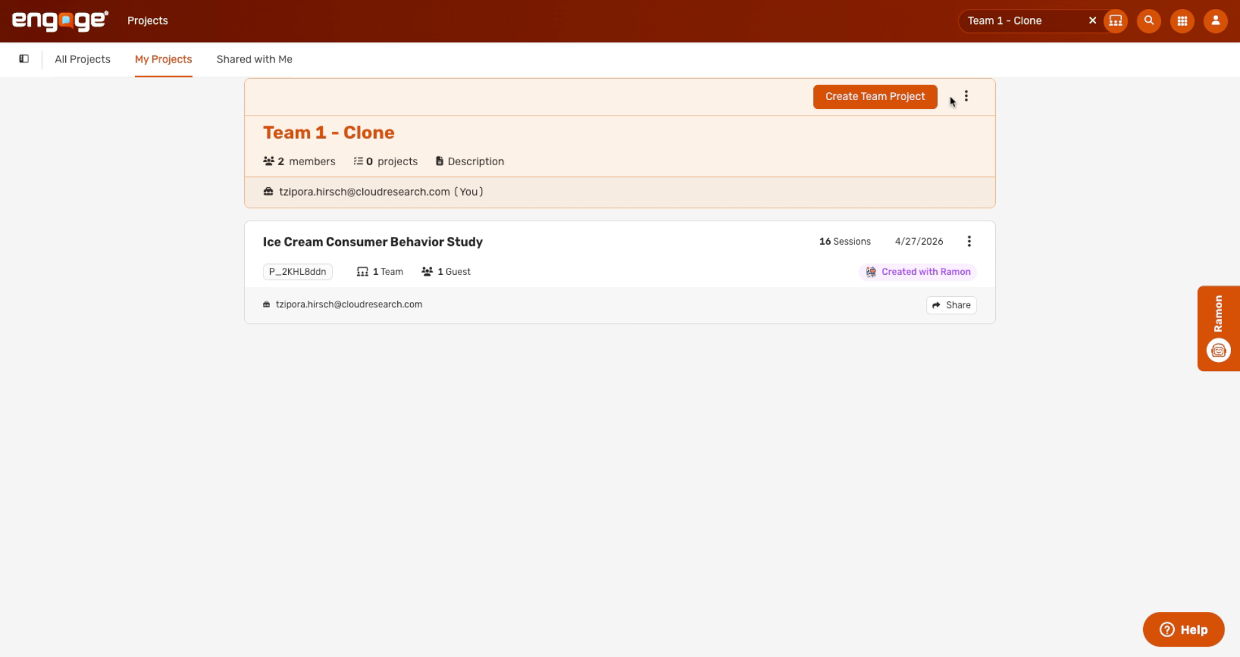Click the projects list icon
The image size is (1240, 657).
coord(358,161)
